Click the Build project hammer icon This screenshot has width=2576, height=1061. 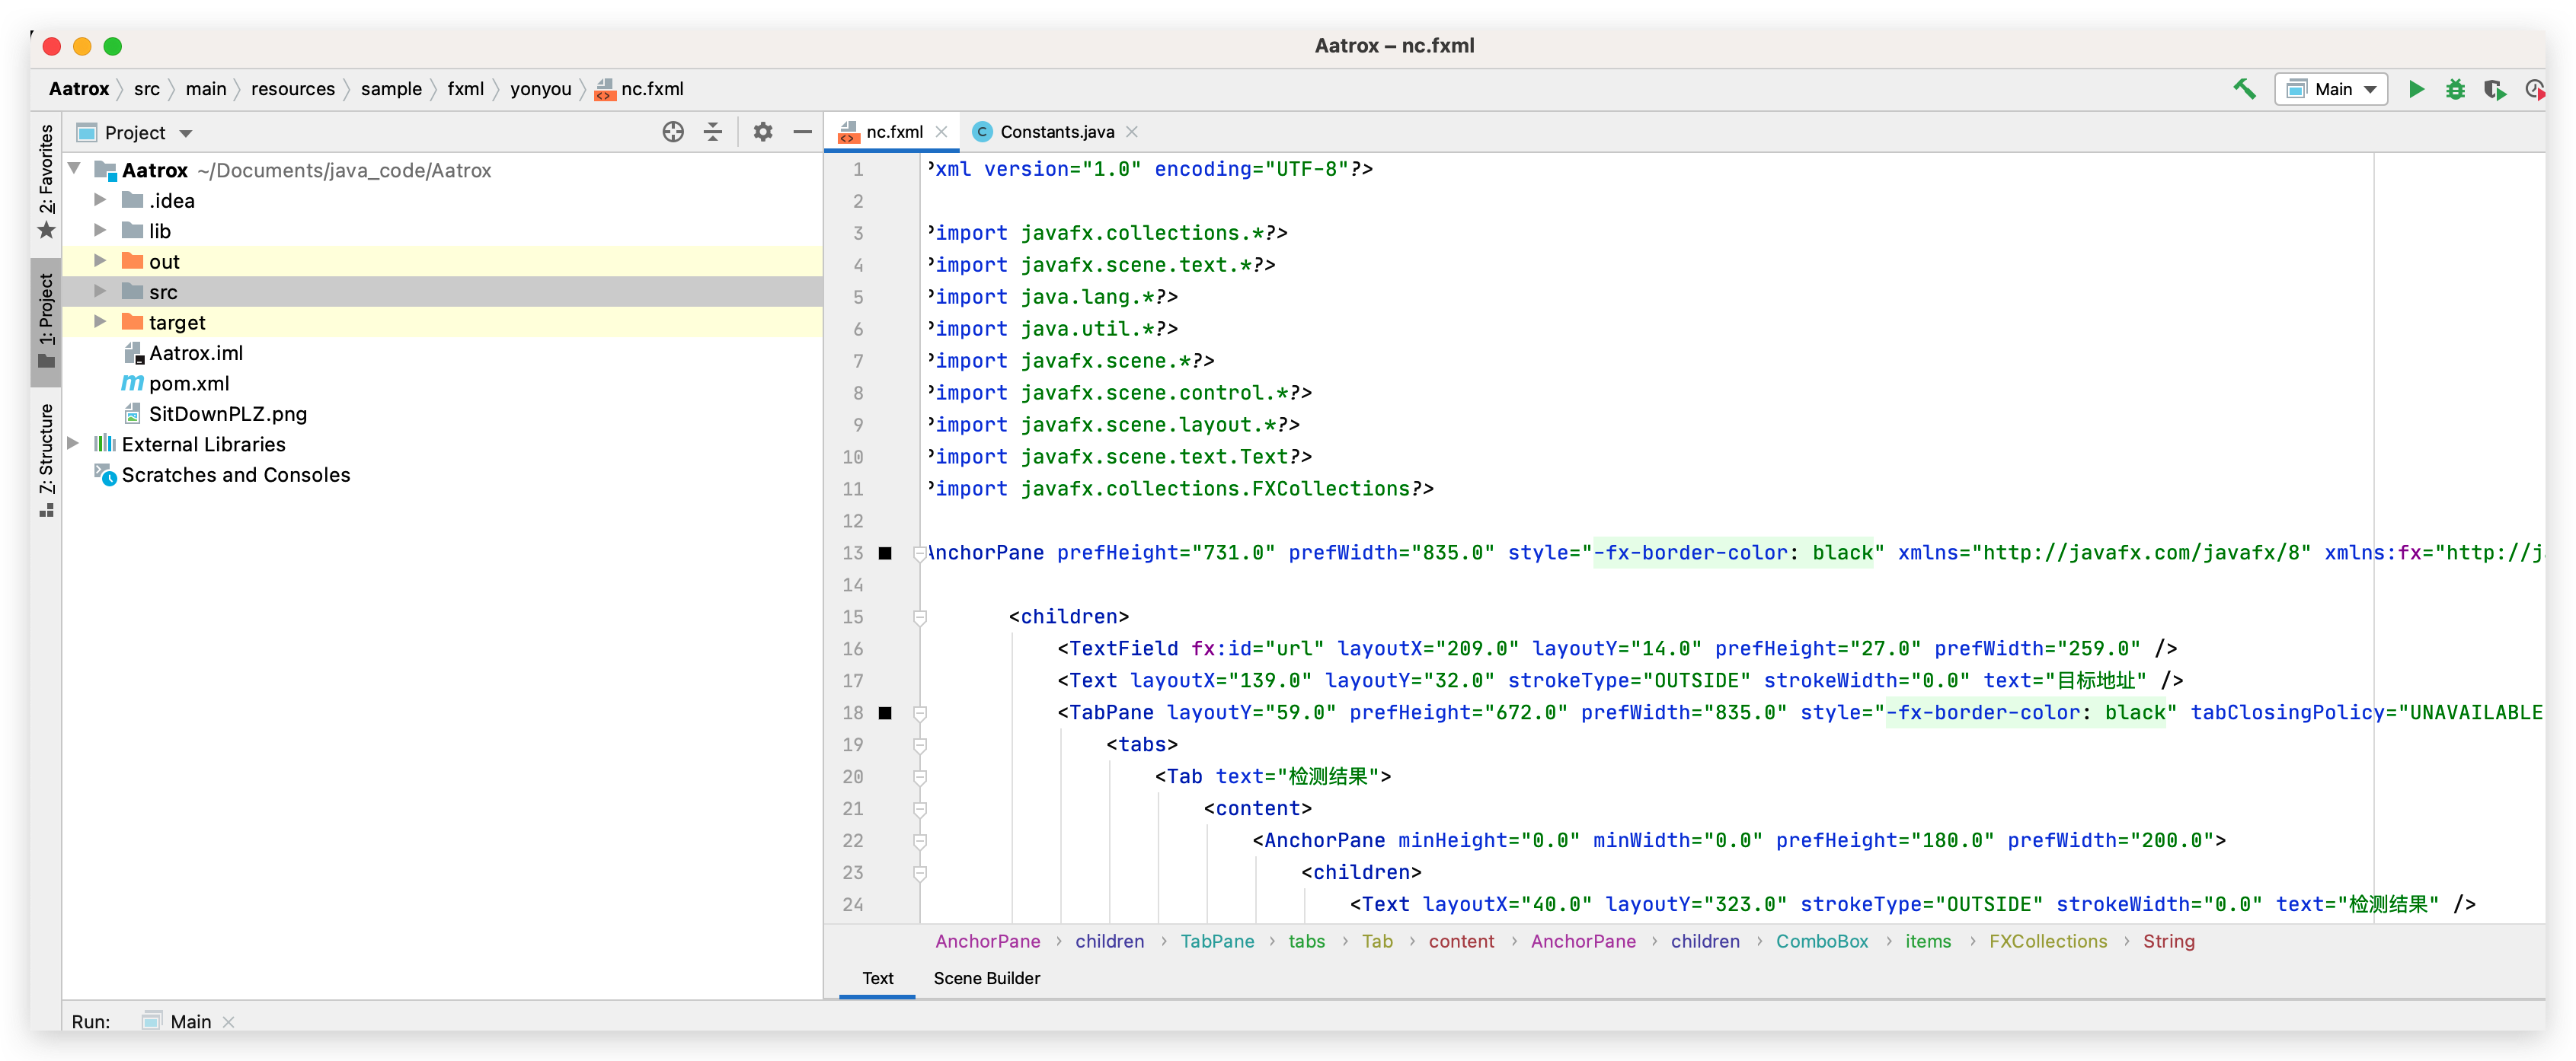coord(2244,89)
